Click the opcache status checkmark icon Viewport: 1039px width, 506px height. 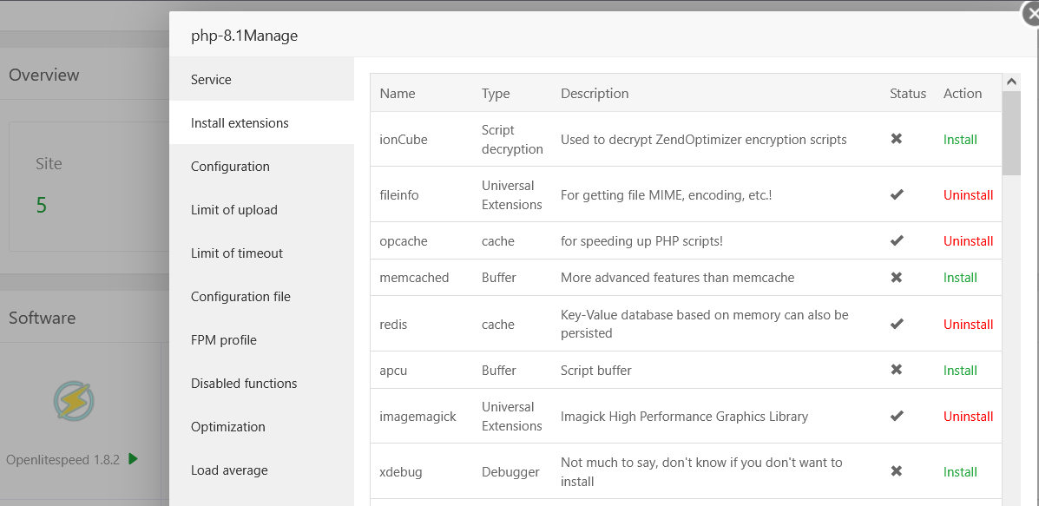[897, 240]
